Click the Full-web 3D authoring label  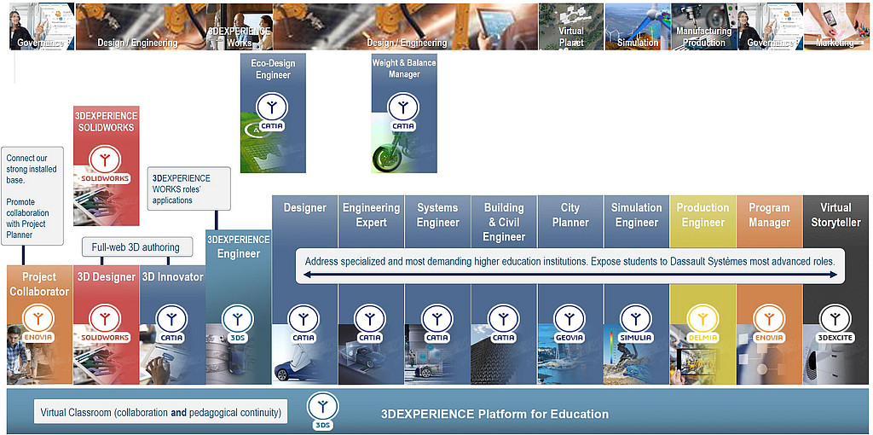tap(136, 247)
